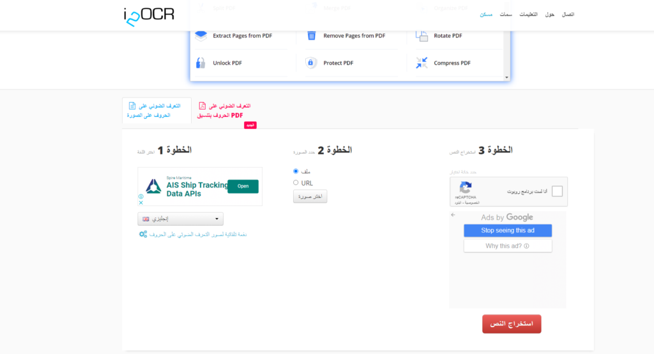Switch to the PDF OCR tab

click(x=225, y=110)
